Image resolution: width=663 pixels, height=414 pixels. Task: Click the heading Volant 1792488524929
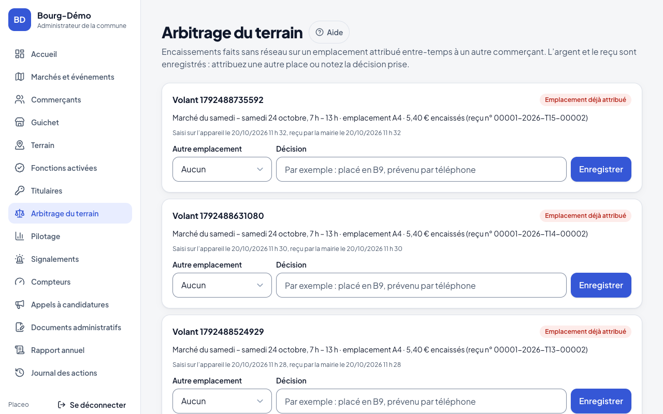point(218,332)
